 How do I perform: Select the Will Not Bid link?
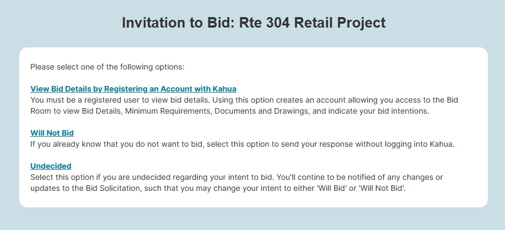52,133
